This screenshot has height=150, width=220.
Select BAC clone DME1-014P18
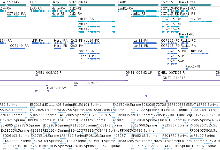(191, 80)
